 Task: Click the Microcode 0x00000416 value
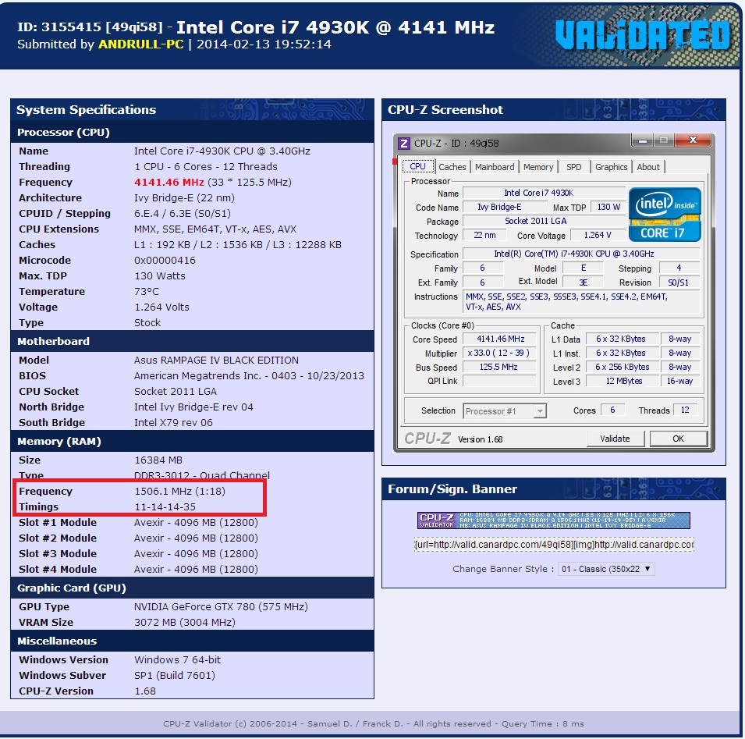165,261
